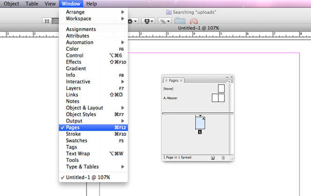
Task: Click the A-Master label
Action: pos(171,98)
